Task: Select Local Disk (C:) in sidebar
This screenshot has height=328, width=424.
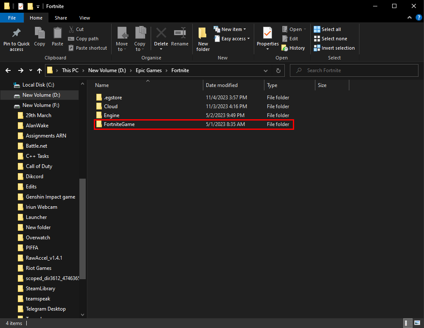Action: (x=38, y=85)
